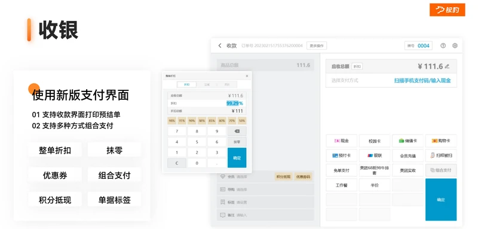The width and height of the screenshot is (478, 229).
Task: Choose 组合支付 combined payment
Action: pyautogui.click(x=441, y=170)
